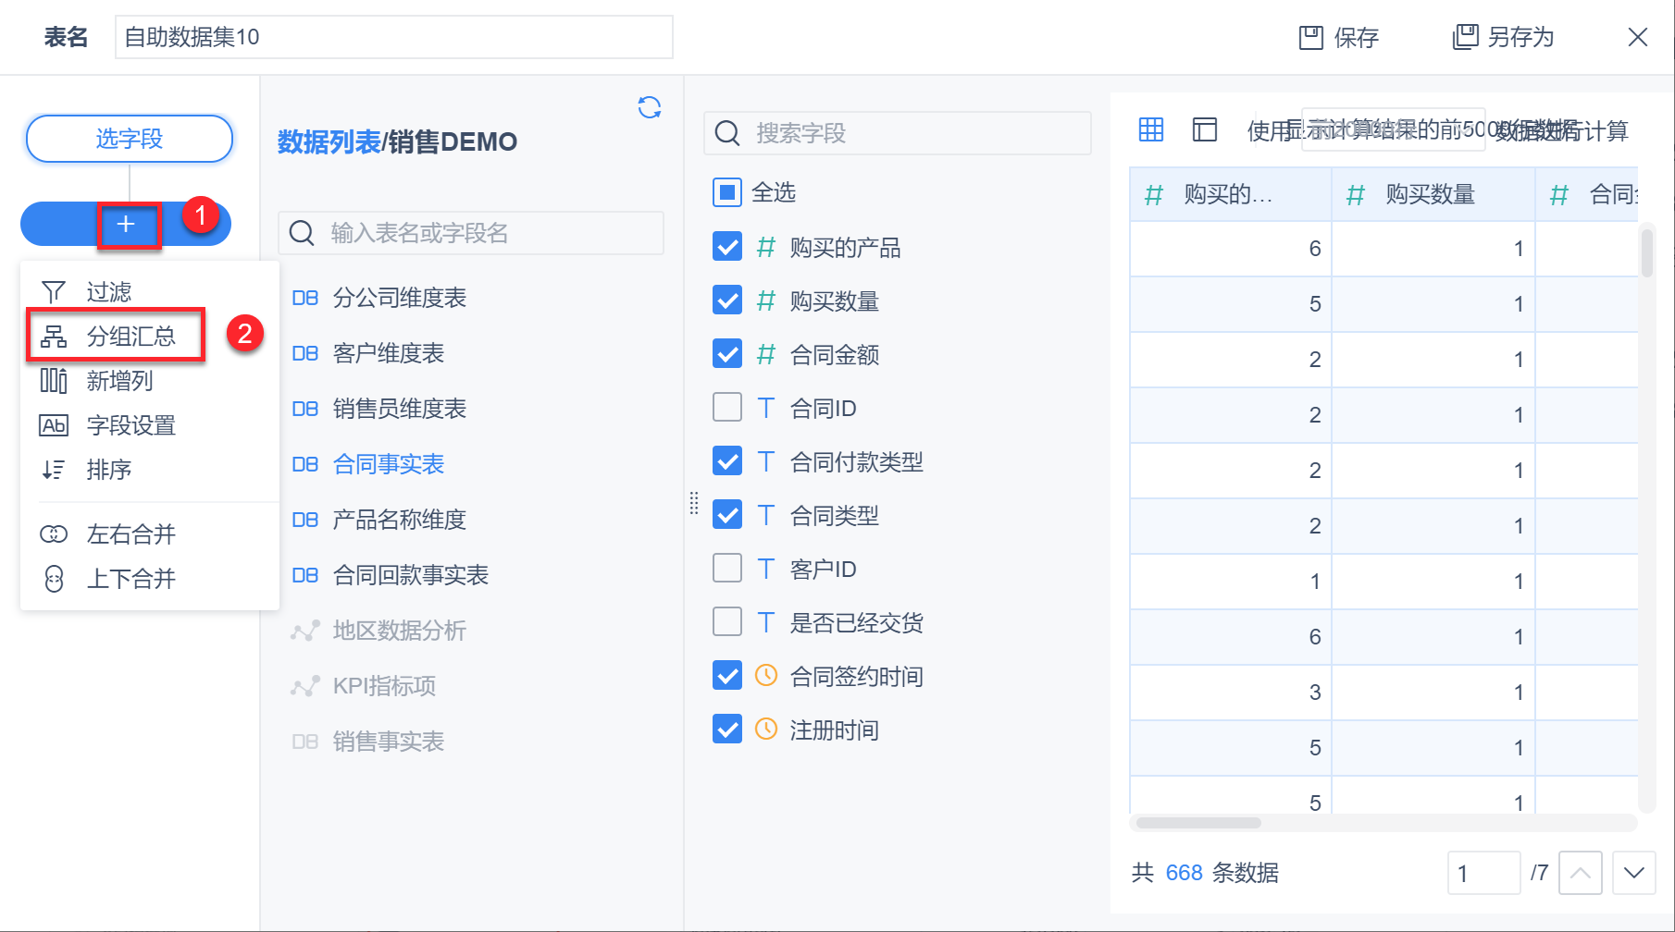Open the 合同事实表 table
1675x932 pixels.
pyautogui.click(x=388, y=464)
